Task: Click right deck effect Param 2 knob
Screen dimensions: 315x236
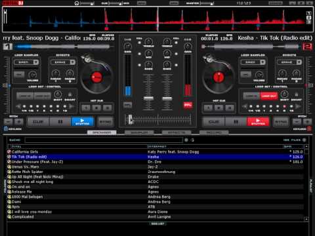Action: click(296, 73)
